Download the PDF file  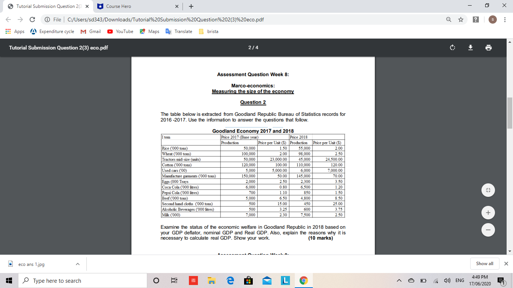tap(471, 48)
